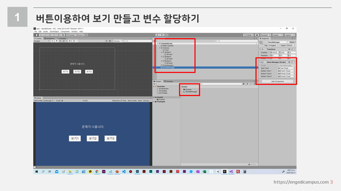
Task: Toggle pivot mode Center button
Action: click(x=71, y=35)
